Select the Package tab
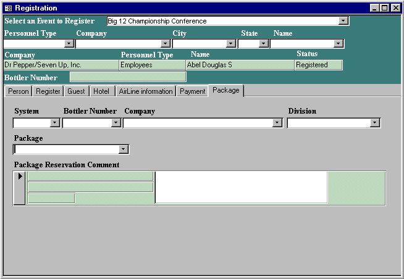Viewport: 404px width, 279px height. pos(226,90)
